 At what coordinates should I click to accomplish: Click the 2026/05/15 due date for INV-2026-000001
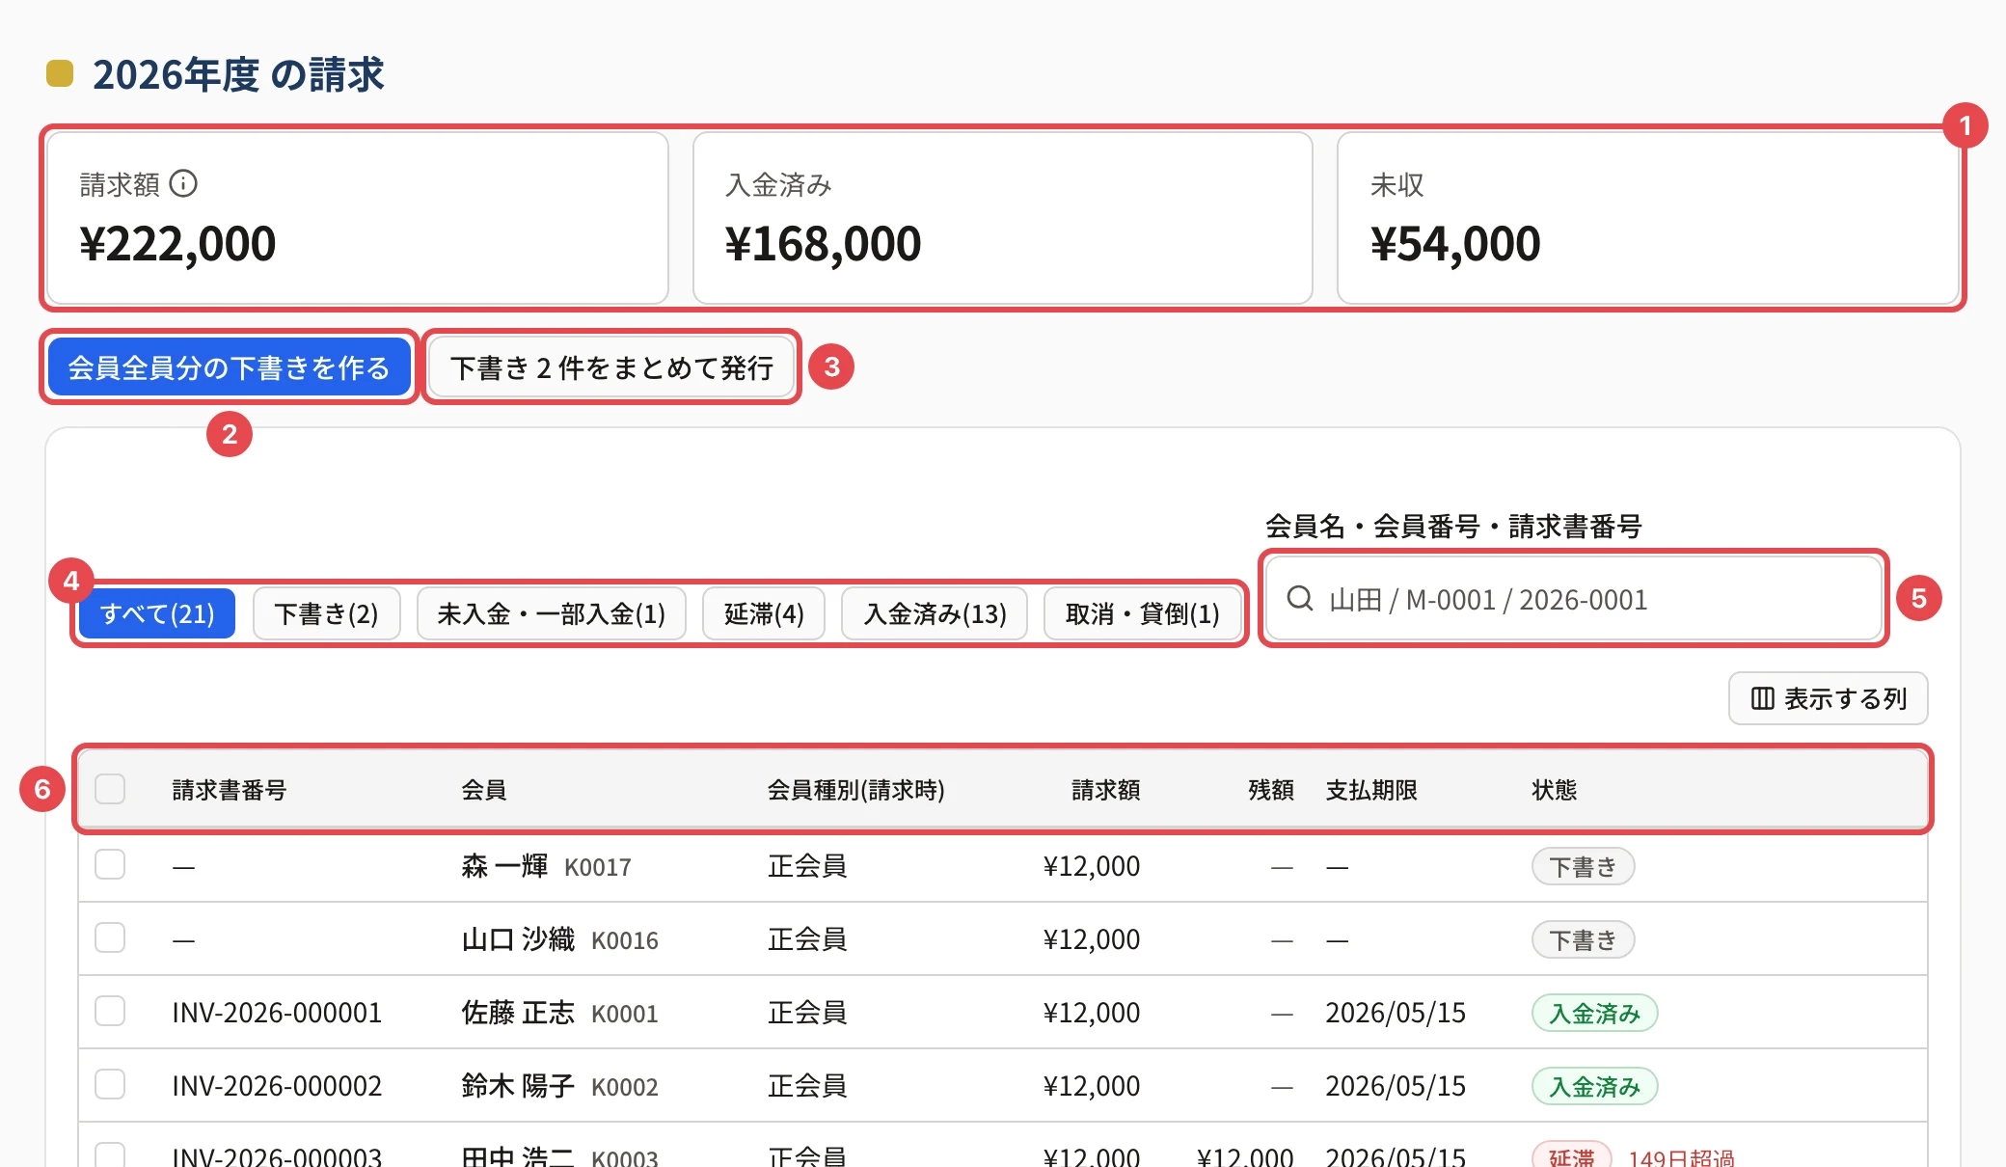click(1395, 1013)
